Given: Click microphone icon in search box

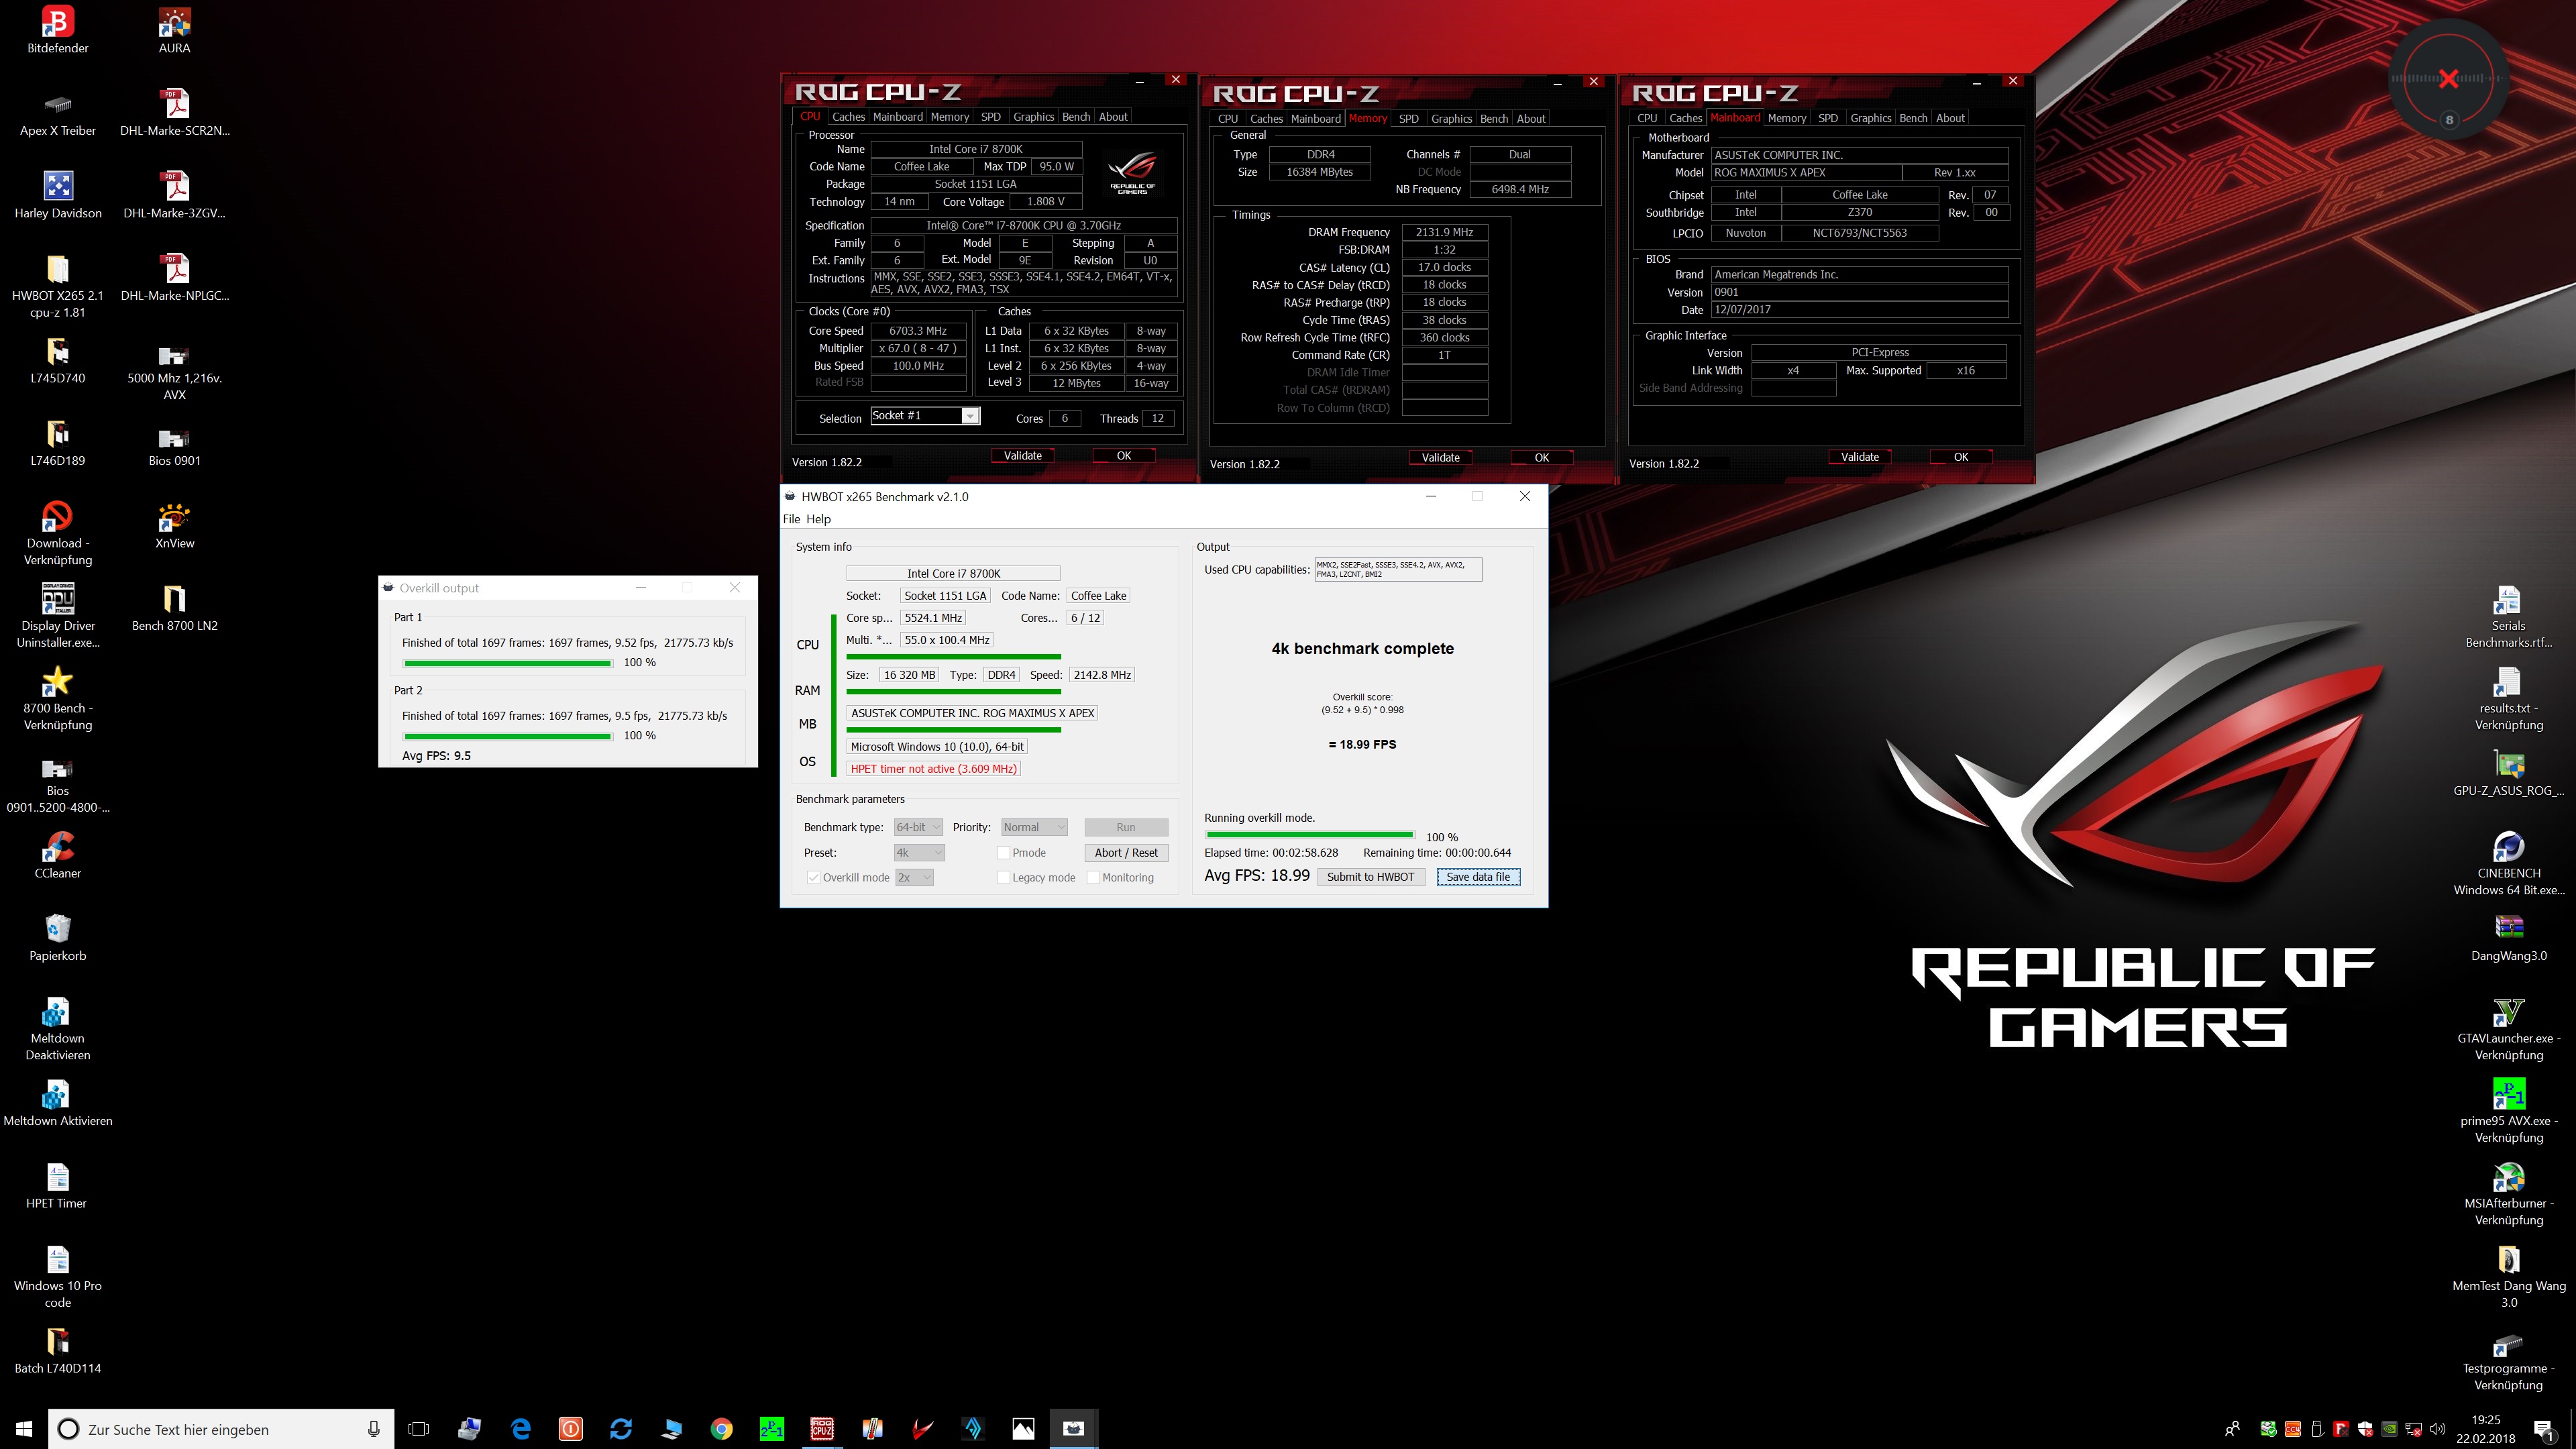Looking at the screenshot, I should click(373, 1429).
